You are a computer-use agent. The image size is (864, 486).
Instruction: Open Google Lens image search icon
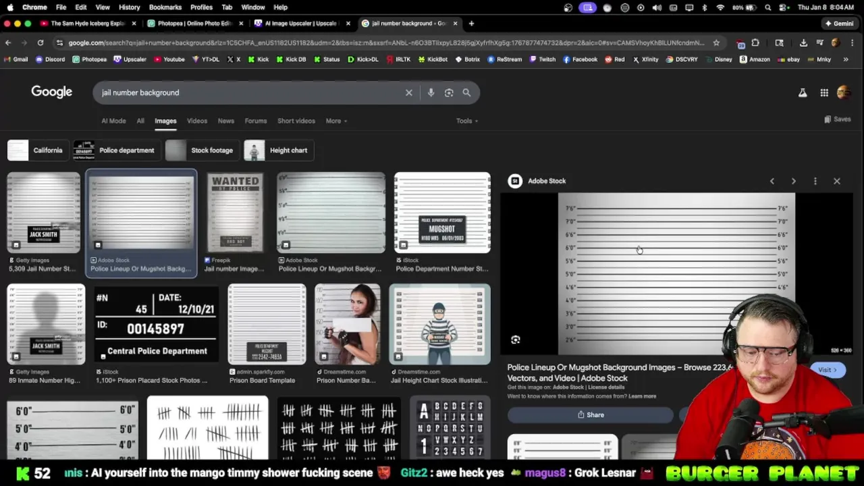click(449, 92)
